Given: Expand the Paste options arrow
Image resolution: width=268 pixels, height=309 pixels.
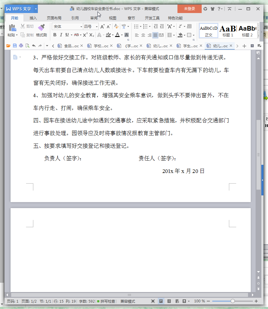Looking at the screenshot, I should (x=17, y=35).
